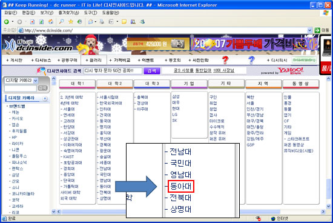
Task: Open the Edit button dropdown arrow
Action: tap(117, 22)
